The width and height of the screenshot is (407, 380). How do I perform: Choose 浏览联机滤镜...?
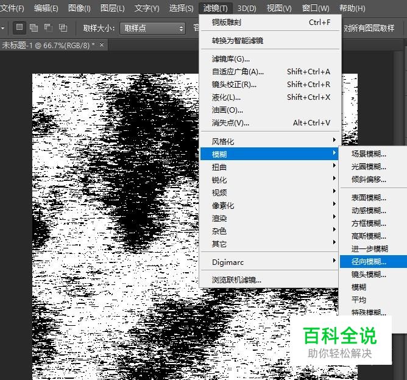[269, 280]
